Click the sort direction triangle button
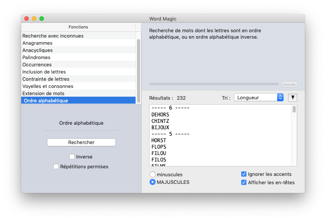 (292, 97)
